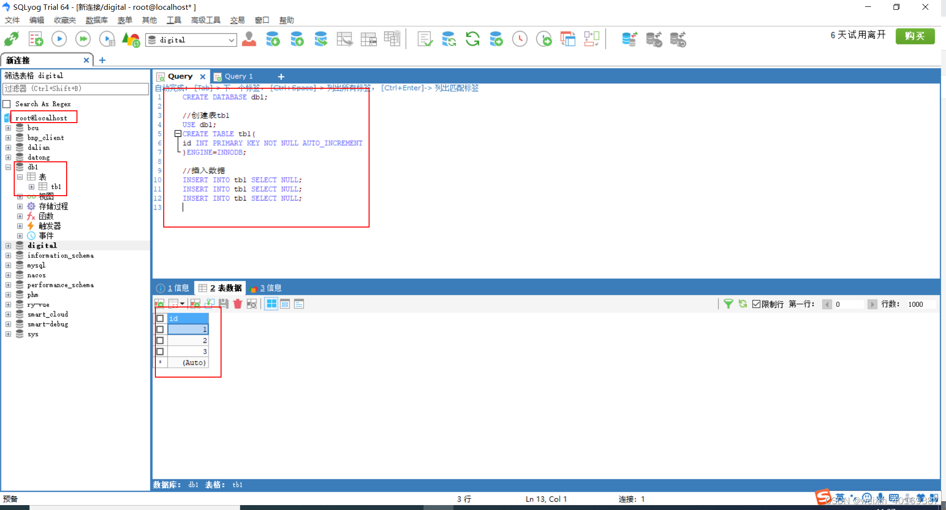Click the next page arrow beside 行数

[x=872, y=304]
